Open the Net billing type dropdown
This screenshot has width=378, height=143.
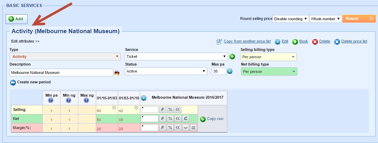269,71
